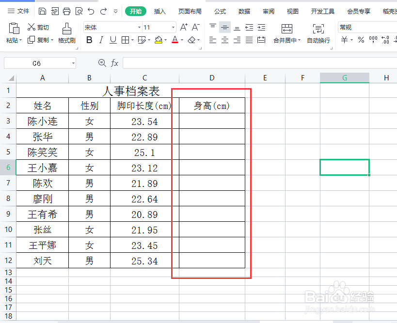Expand the font color dropdown arrow
397x323 pixels.
[x=182, y=40]
